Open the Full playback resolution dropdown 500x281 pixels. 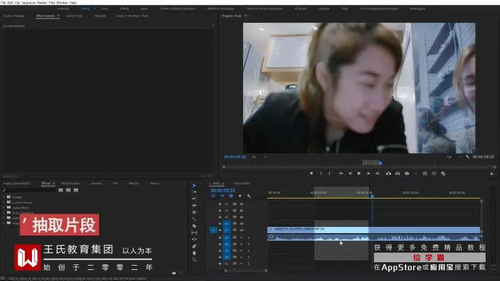453,157
